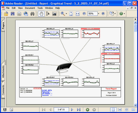The height and width of the screenshot is (113, 138).
Task: Open a file with the folder icon
Action: click(x=6, y=14)
